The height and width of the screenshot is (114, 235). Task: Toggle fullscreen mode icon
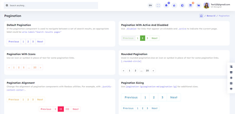point(158,6)
